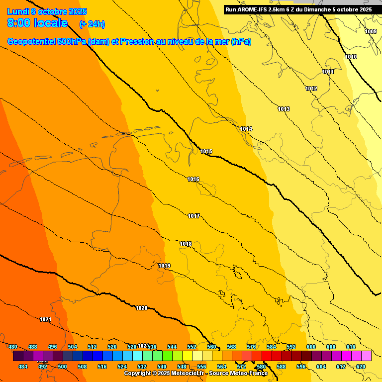Select the 8:00 locale time heading
This screenshot has width=382, height=382.
pyautogui.click(x=38, y=23)
